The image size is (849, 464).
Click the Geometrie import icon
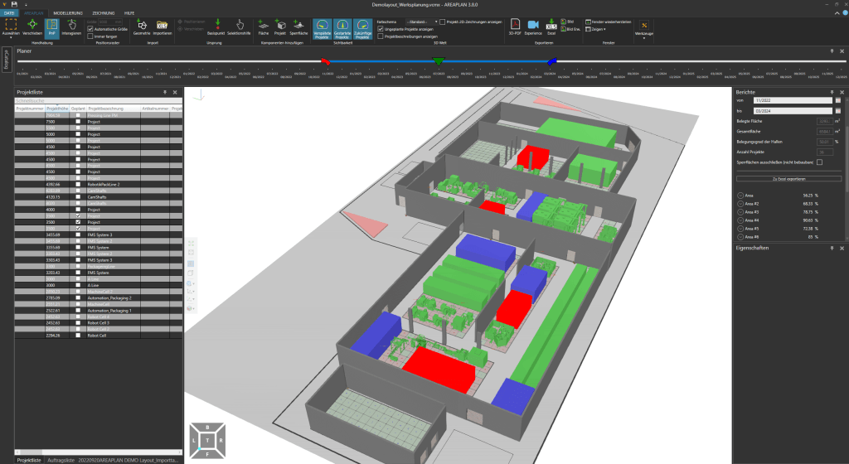(142, 28)
